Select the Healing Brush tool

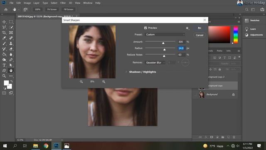pyautogui.click(x=11, y=38)
